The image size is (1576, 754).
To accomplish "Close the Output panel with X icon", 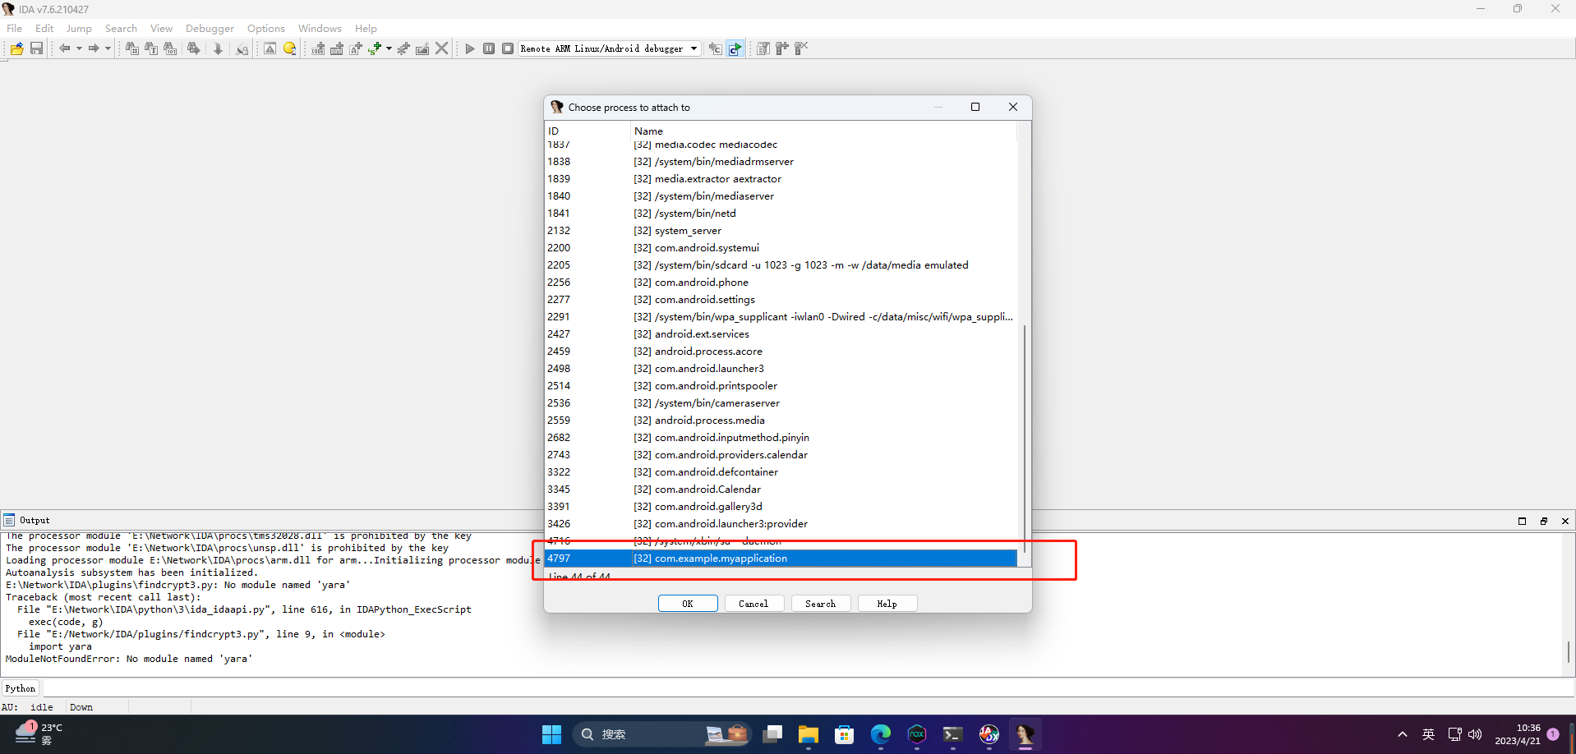I will click(x=1565, y=521).
